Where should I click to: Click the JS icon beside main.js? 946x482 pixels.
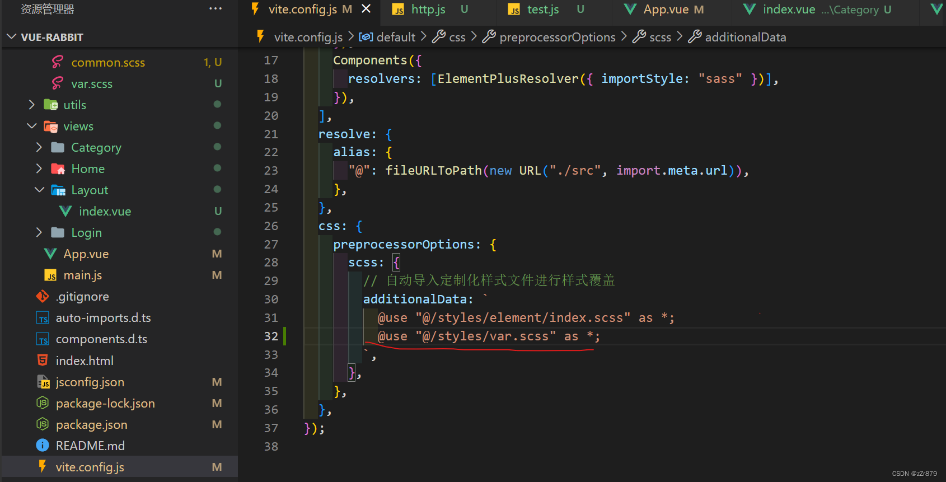[51, 275]
